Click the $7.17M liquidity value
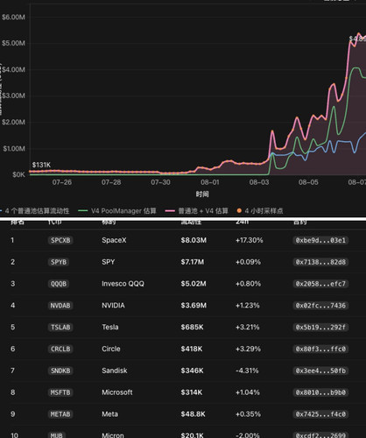The width and height of the screenshot is (366, 438). 193,262
